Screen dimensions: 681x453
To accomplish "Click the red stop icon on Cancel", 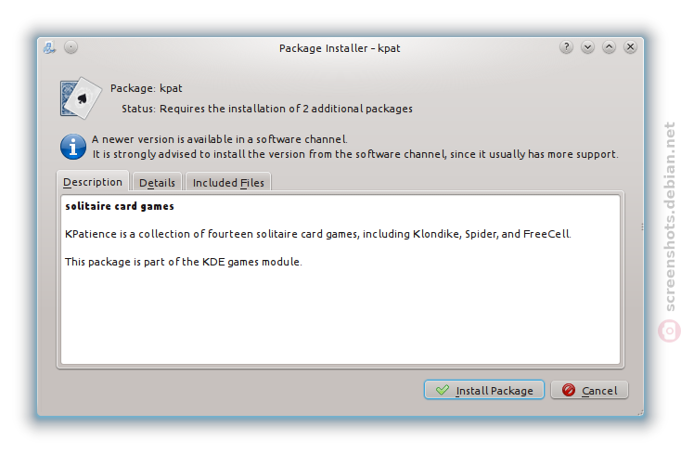I will tap(569, 390).
